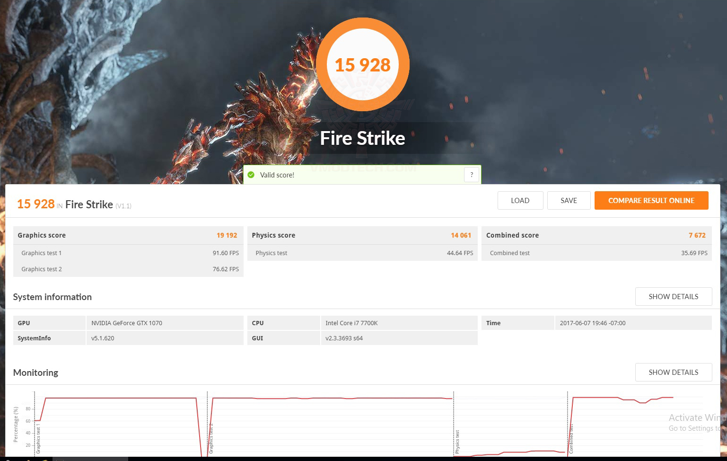Select the Graphics score header row

128,235
